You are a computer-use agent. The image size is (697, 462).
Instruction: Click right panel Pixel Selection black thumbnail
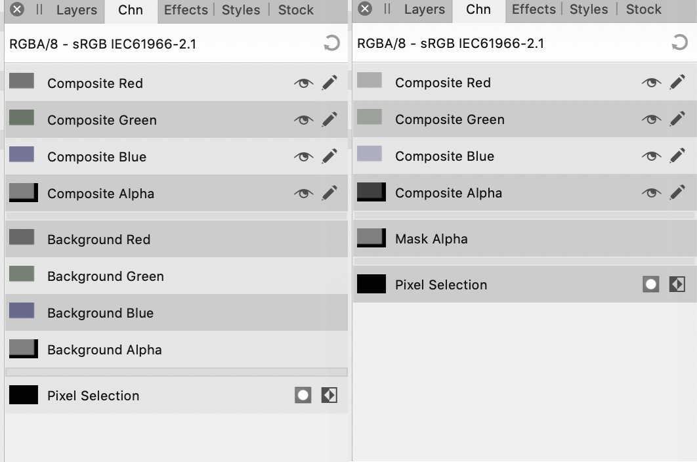(371, 283)
